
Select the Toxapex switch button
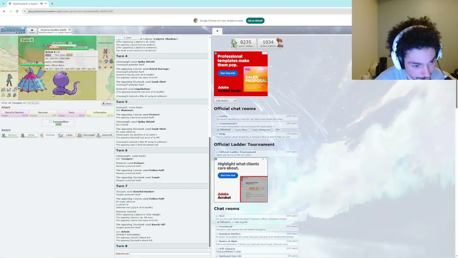(x=9, y=135)
